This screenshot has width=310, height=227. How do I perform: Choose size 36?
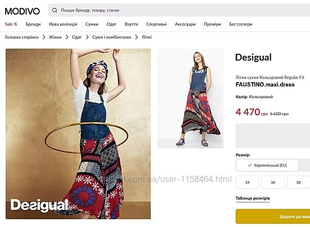(x=273, y=183)
